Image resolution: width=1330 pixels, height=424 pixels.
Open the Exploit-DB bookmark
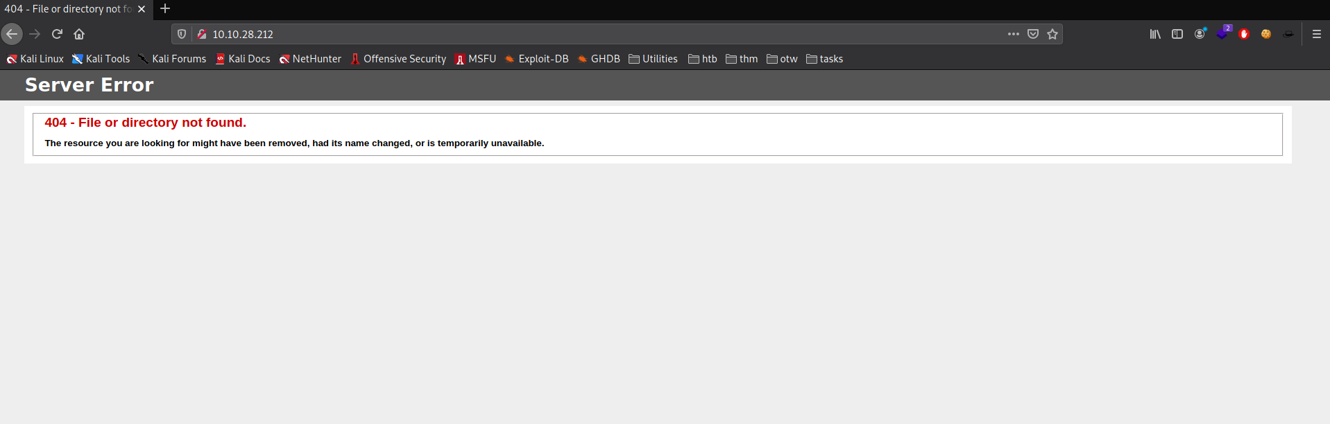(536, 59)
